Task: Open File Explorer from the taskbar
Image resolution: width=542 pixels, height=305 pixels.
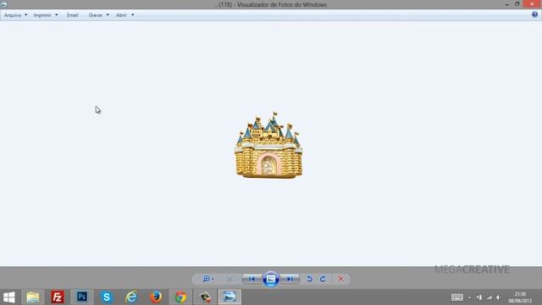Action: (33, 297)
